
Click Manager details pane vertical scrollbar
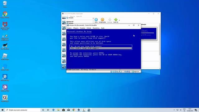point(160,40)
